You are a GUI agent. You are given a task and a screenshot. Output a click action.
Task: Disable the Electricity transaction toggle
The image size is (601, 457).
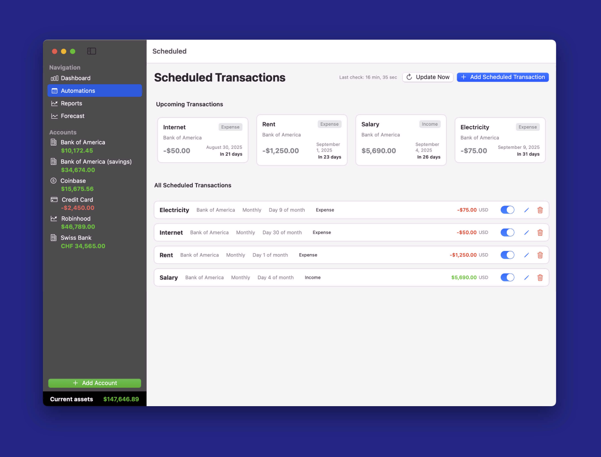508,210
